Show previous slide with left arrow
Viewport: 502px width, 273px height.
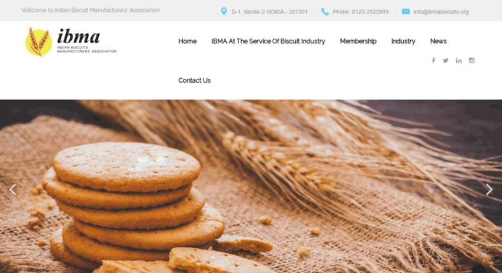(12, 190)
